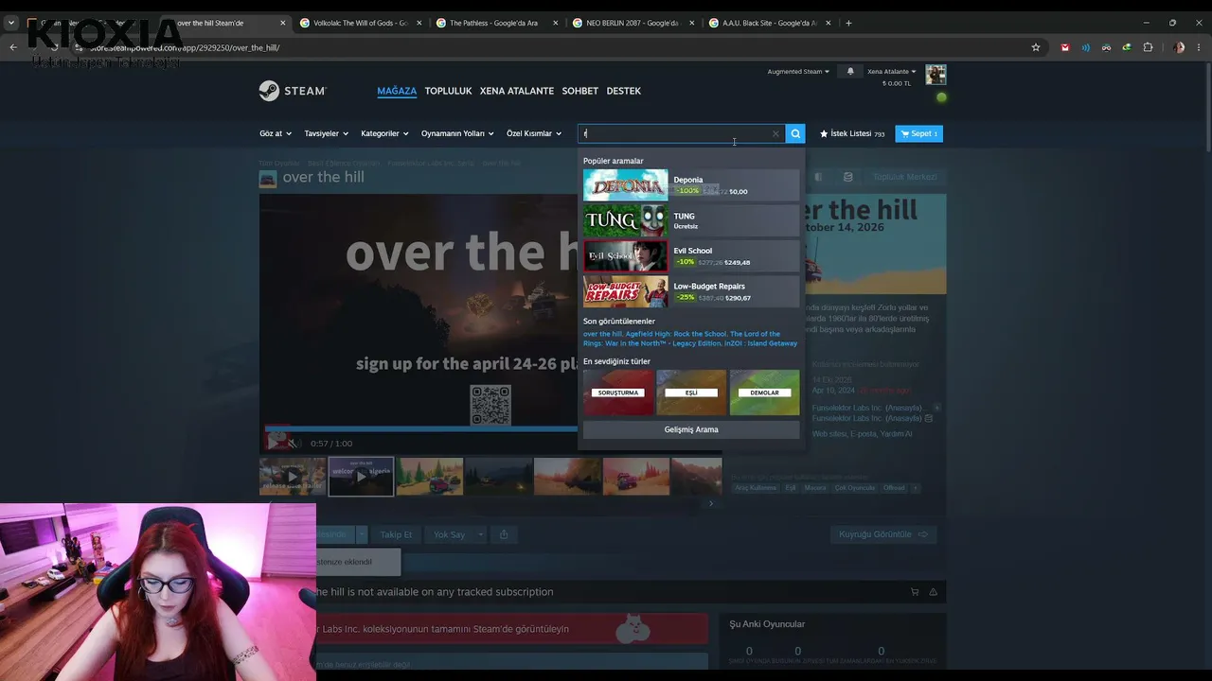Expand the Özel Kısımlar dropdown

pyautogui.click(x=534, y=133)
